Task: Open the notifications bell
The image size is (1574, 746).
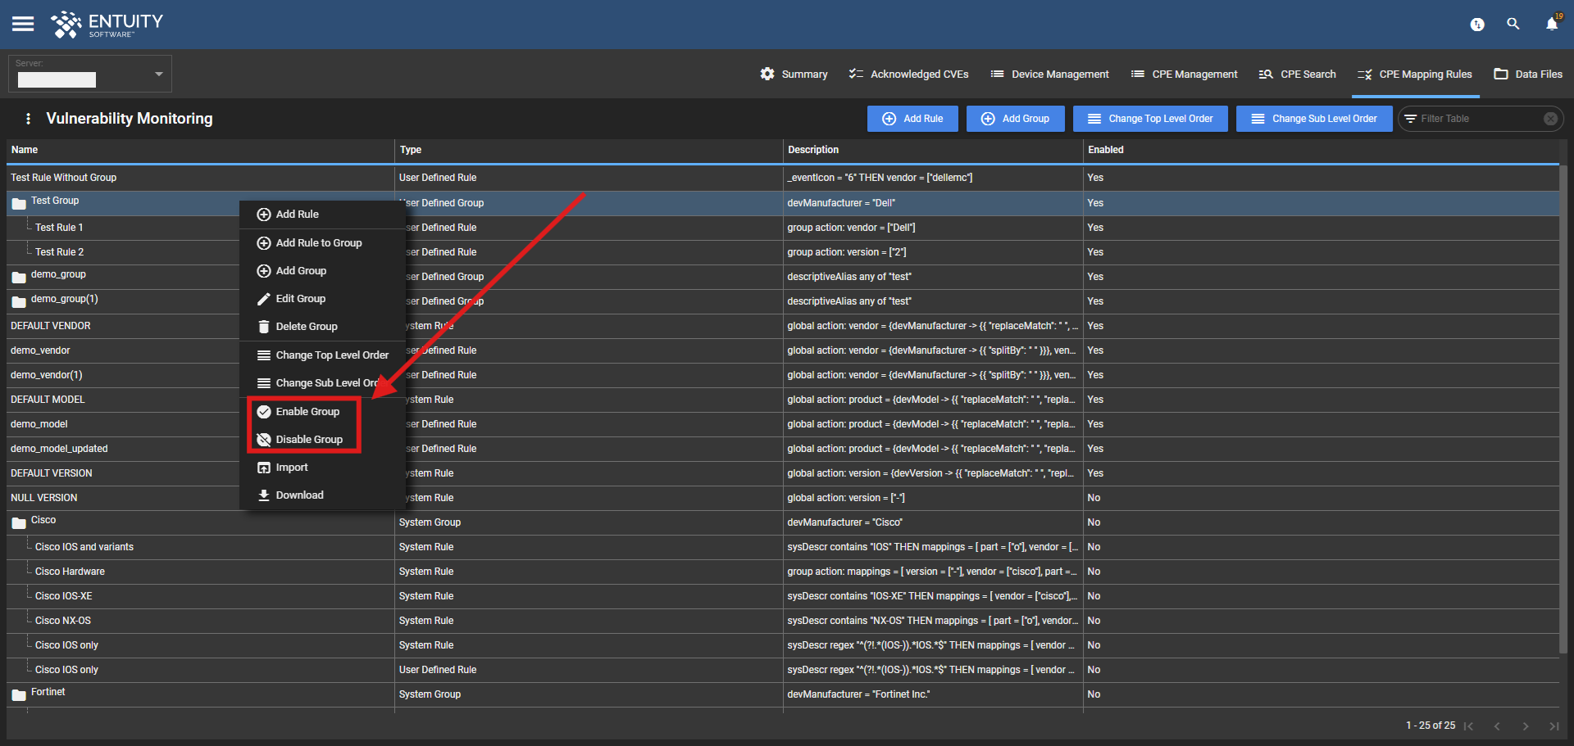Action: coord(1552,24)
